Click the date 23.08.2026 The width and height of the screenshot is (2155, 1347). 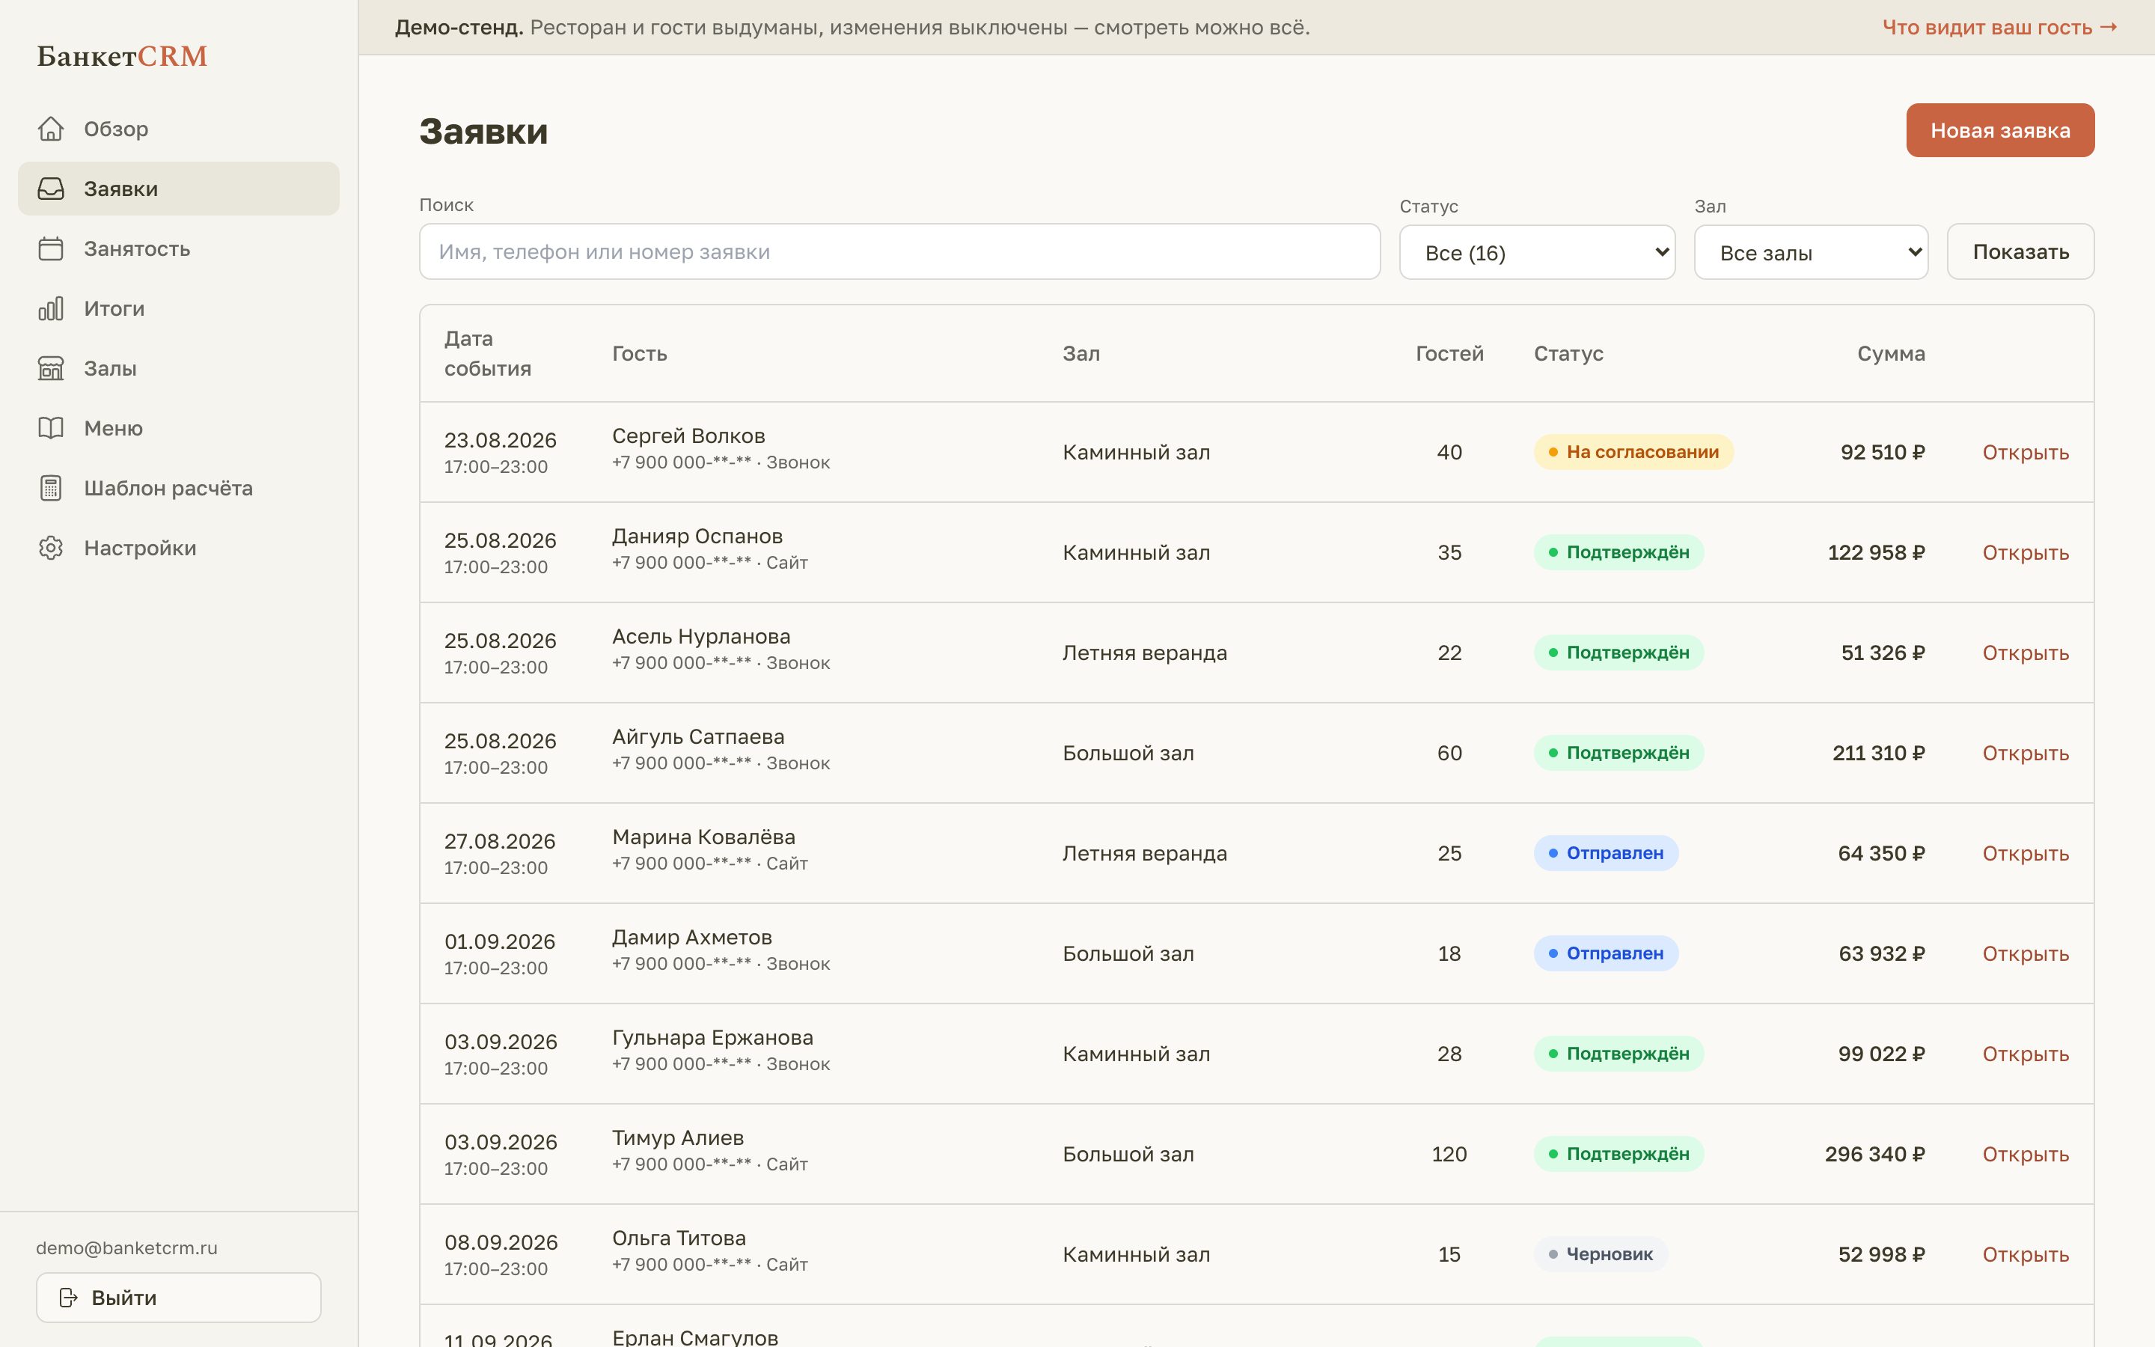pos(501,440)
